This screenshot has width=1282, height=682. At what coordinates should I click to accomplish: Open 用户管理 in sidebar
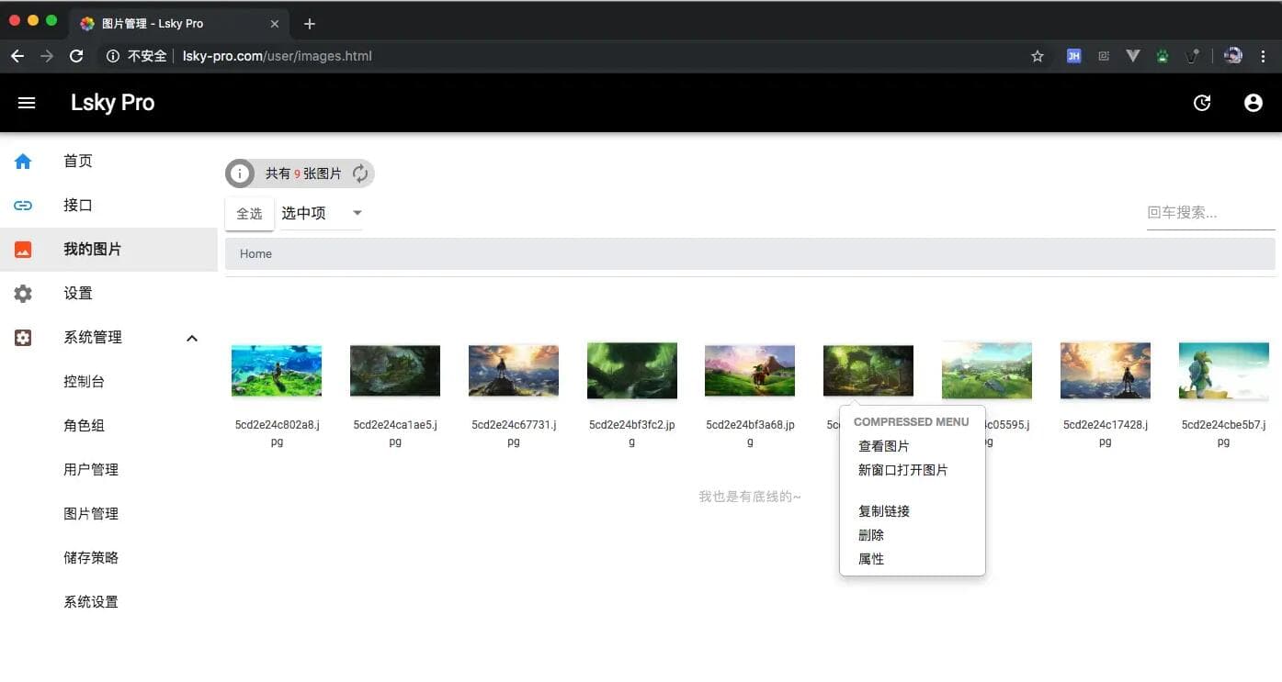coord(91,470)
